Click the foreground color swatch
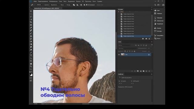Viewport: 194px width, 109px height. click(x=30, y=74)
